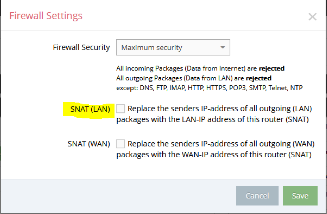
Task: Click the 'All incoming Packages' info line
Action: coord(200,68)
